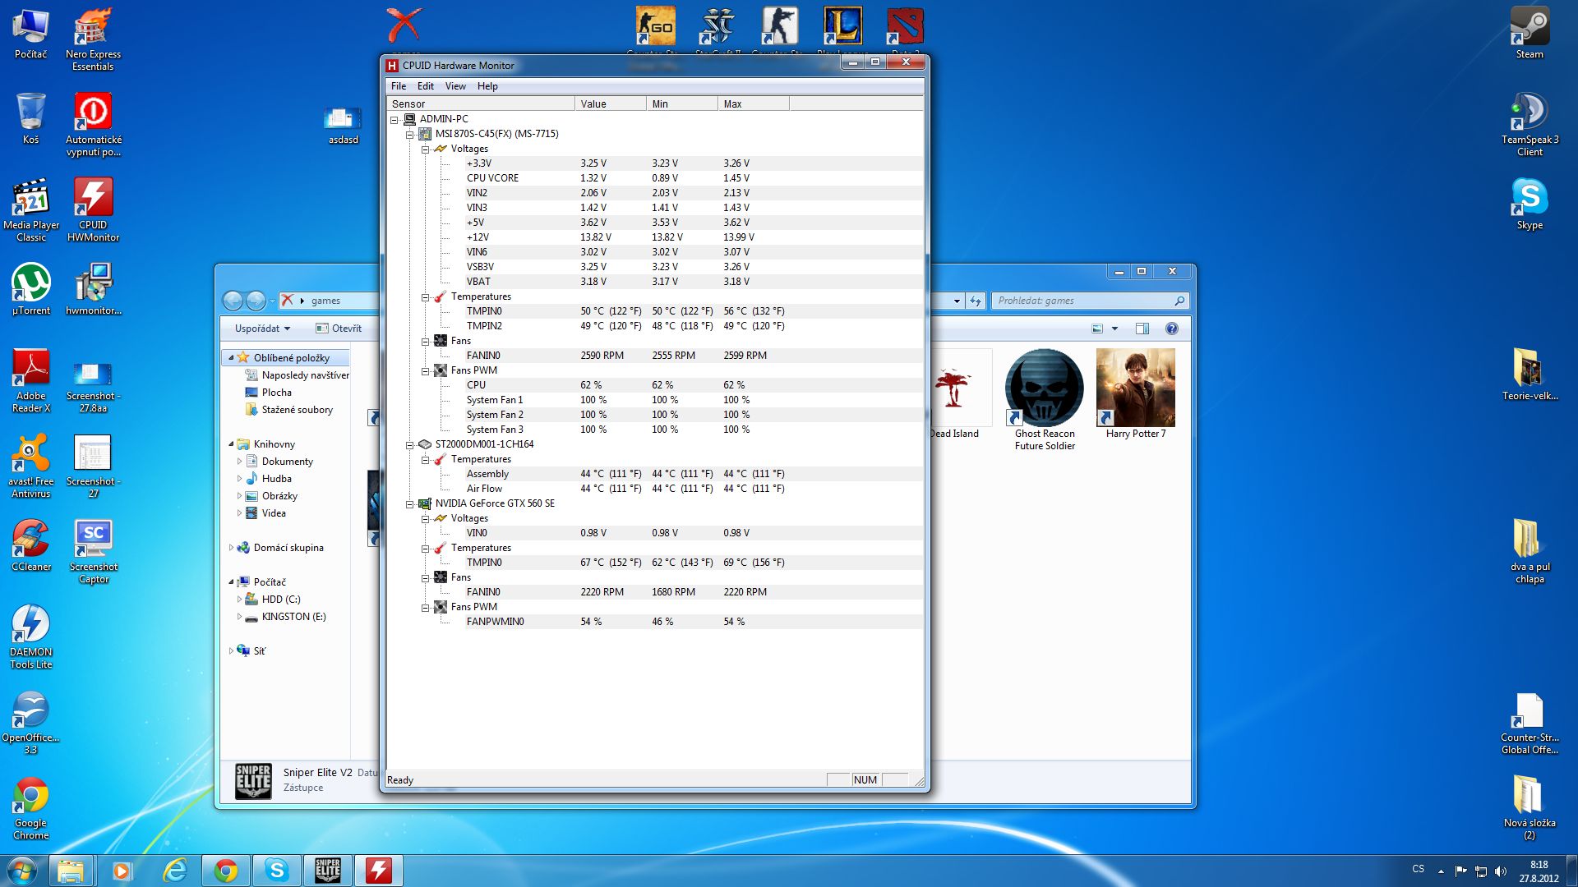Viewport: 1578px width, 887px height.
Task: Open Edit menu in Hardware Monitor
Action: click(426, 86)
